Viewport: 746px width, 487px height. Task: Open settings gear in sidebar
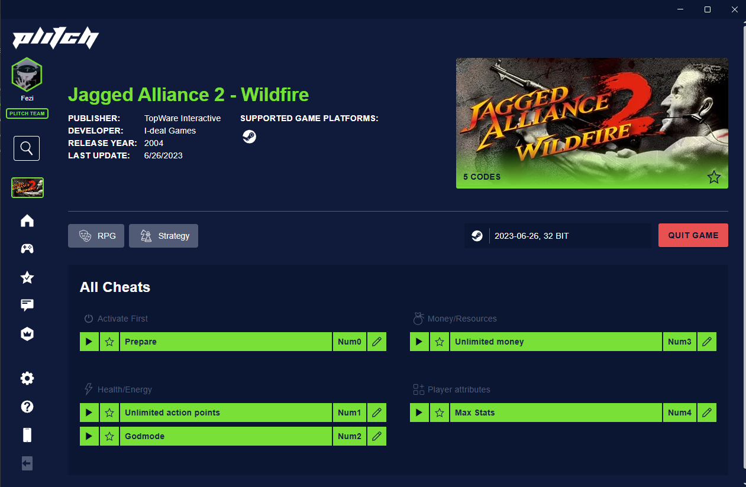[x=27, y=378]
